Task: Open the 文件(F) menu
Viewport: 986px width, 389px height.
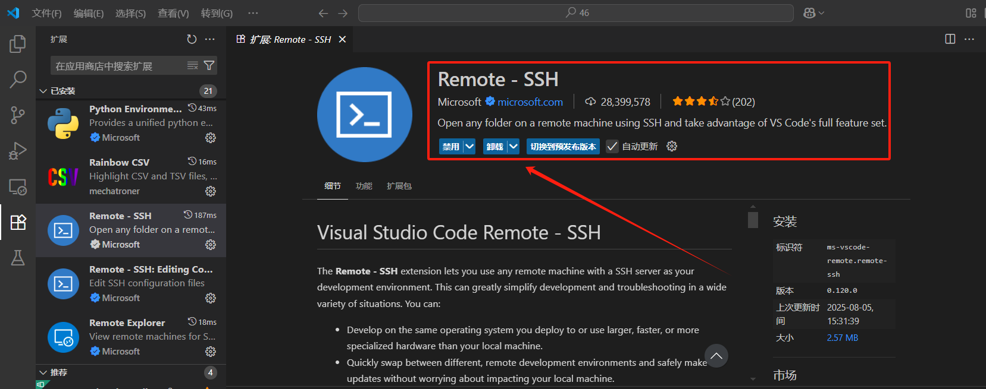Action: [x=46, y=13]
